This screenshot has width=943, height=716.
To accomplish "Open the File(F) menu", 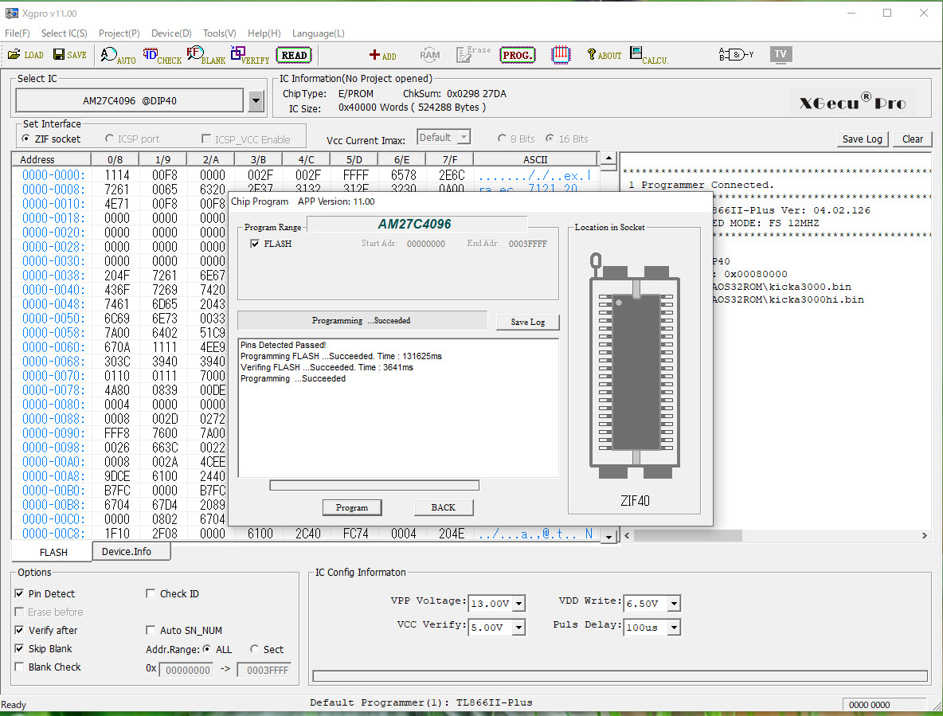I will click(18, 33).
